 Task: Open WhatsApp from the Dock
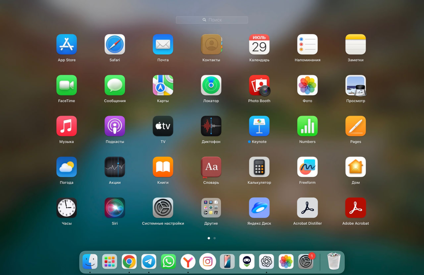click(169, 262)
